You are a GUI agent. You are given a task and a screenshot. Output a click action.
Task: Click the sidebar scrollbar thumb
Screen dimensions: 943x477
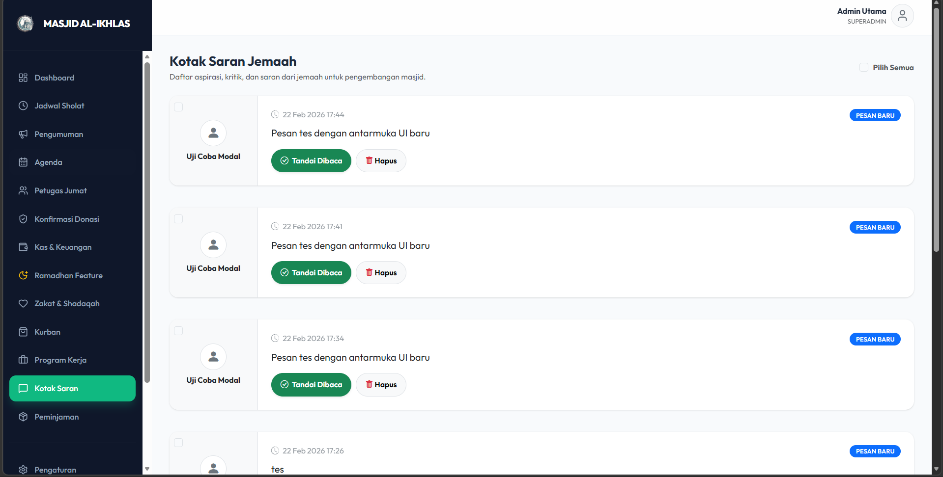tap(147, 222)
